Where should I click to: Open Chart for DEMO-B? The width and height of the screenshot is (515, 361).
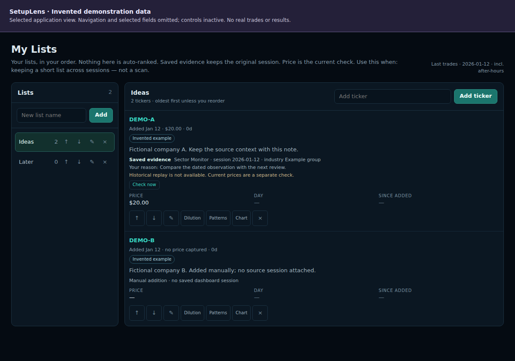242,313
